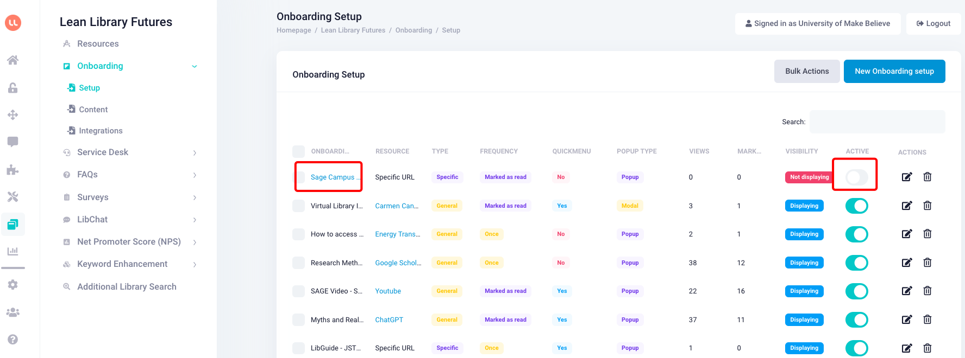The height and width of the screenshot is (358, 965).
Task: Open the bar chart analytics icon
Action: pos(13,251)
